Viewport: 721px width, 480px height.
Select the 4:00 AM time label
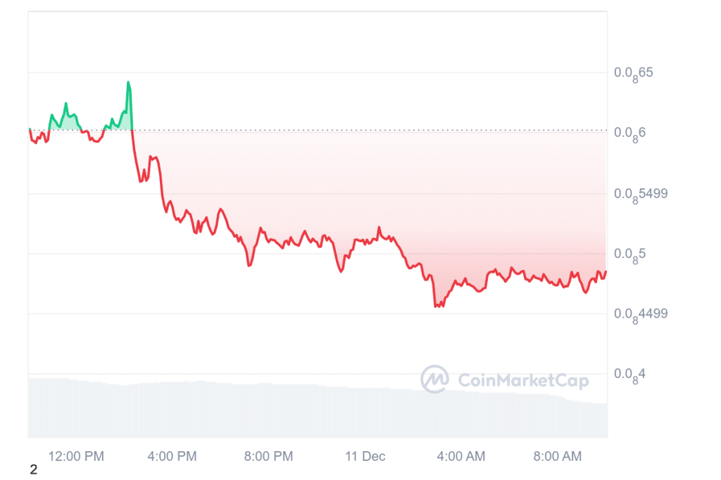point(460,456)
